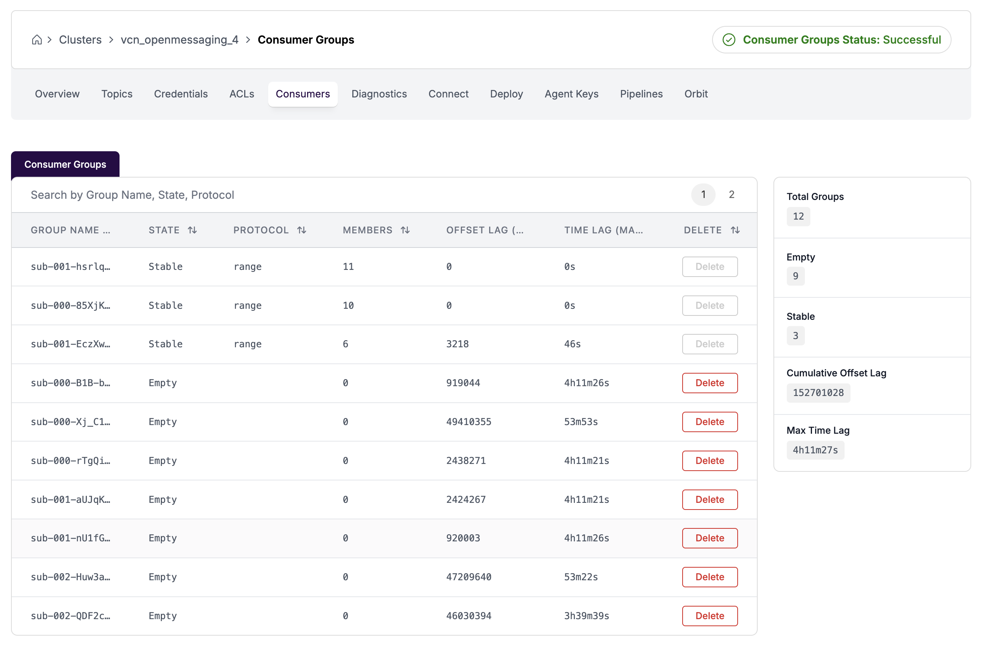Open the Pipelines tab
The width and height of the screenshot is (983, 649).
coord(641,94)
